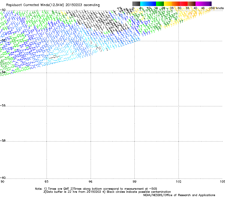Click the 'NOAA/NESDIS/Office of Research and Applications' credit
This screenshot has width=225, height=197.
179,195
